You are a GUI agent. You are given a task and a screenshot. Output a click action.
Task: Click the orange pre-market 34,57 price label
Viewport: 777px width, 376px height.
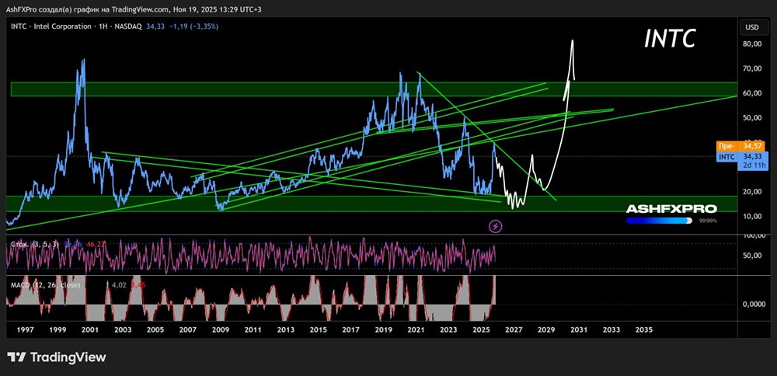click(742, 147)
